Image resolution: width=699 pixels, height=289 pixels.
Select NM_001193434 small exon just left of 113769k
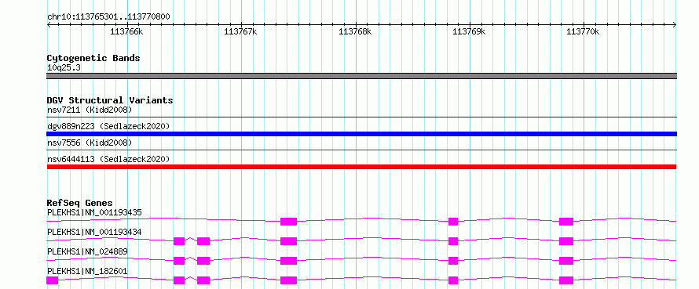(453, 241)
